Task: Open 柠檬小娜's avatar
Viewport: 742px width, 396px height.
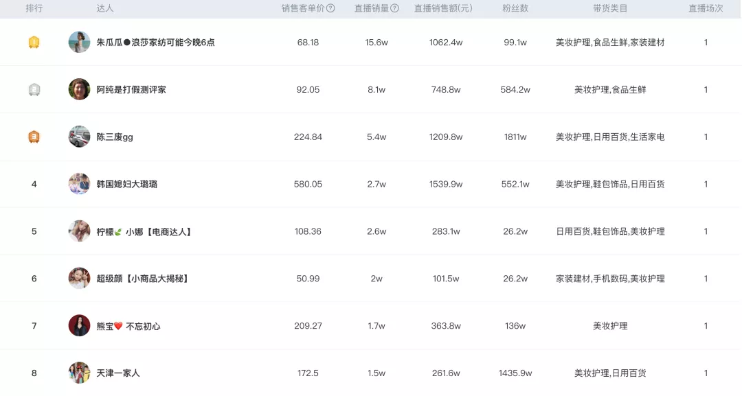Action: click(x=79, y=231)
